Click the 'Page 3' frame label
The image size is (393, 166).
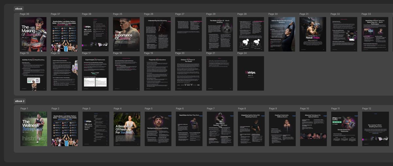point(86,108)
